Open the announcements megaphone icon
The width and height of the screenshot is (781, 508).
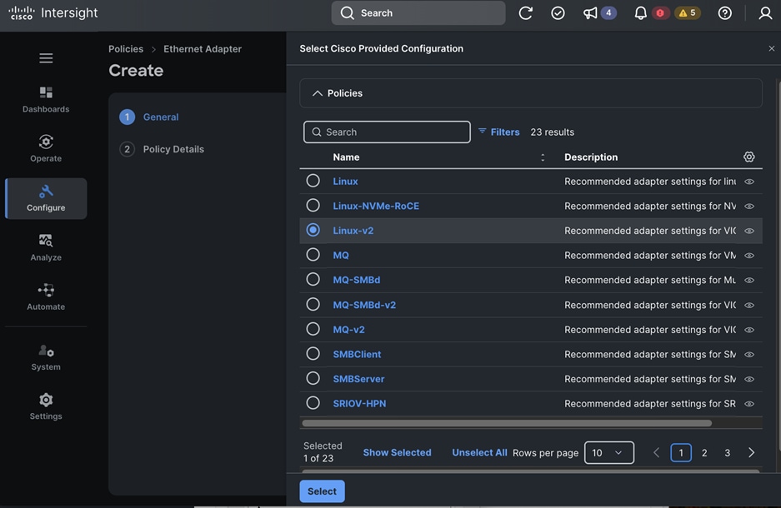(x=590, y=13)
